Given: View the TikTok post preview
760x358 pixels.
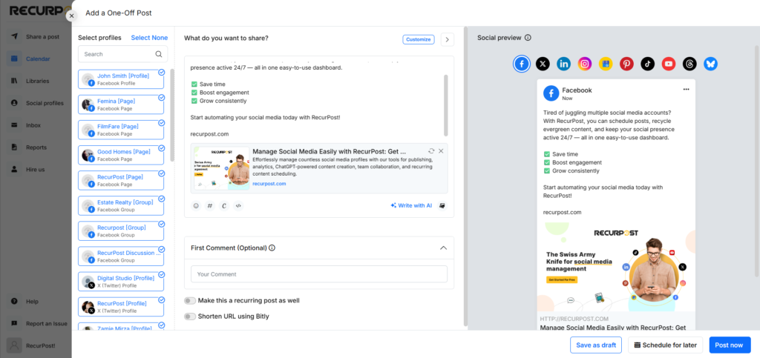Looking at the screenshot, I should click(647, 64).
